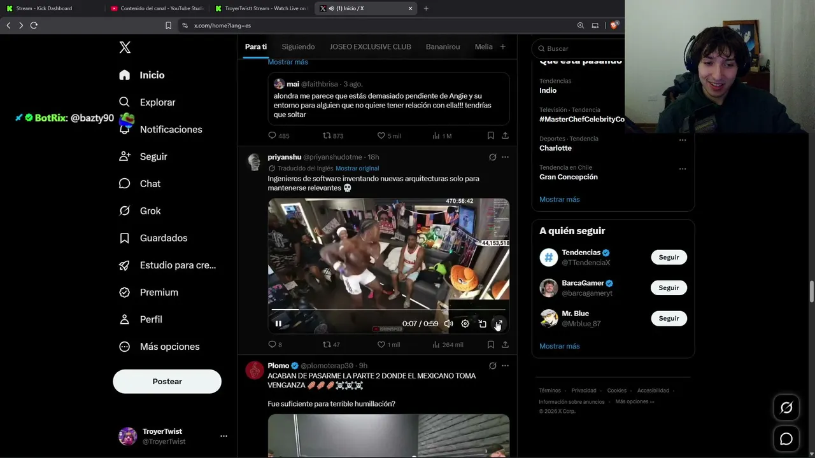Open the Grok icon on priyanshu's post
Image resolution: width=815 pixels, height=458 pixels.
coord(492,157)
